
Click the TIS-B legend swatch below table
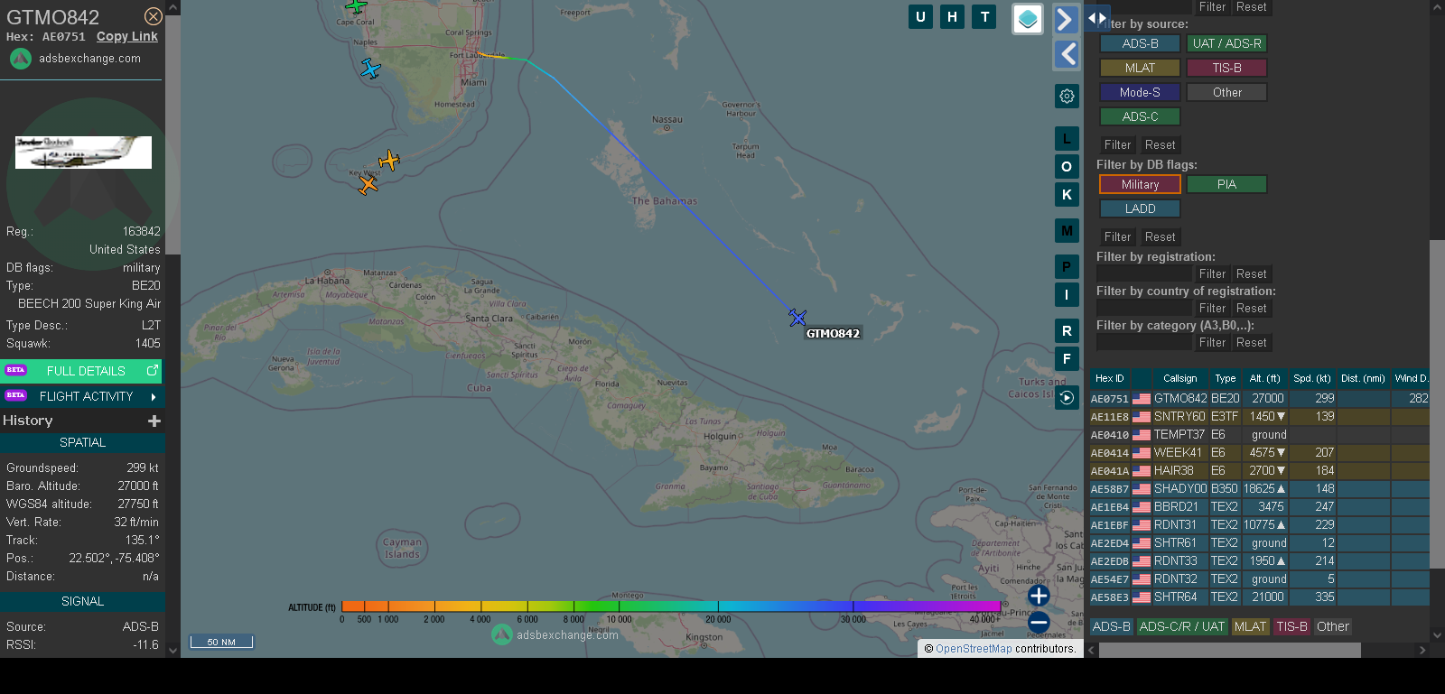(x=1291, y=626)
